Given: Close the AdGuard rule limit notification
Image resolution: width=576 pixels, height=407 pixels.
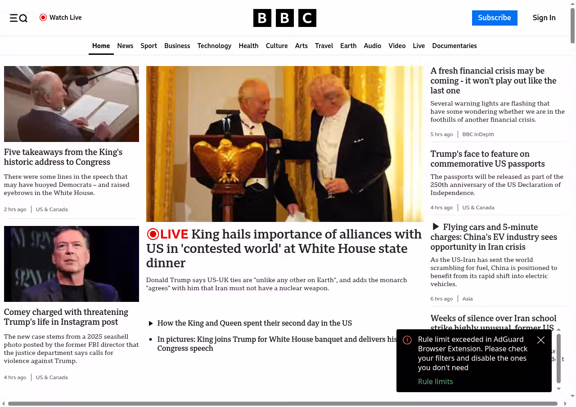Looking at the screenshot, I should [x=541, y=340].
